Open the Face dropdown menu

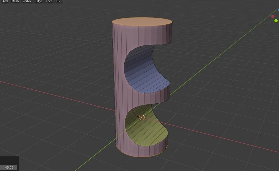[x=49, y=1]
